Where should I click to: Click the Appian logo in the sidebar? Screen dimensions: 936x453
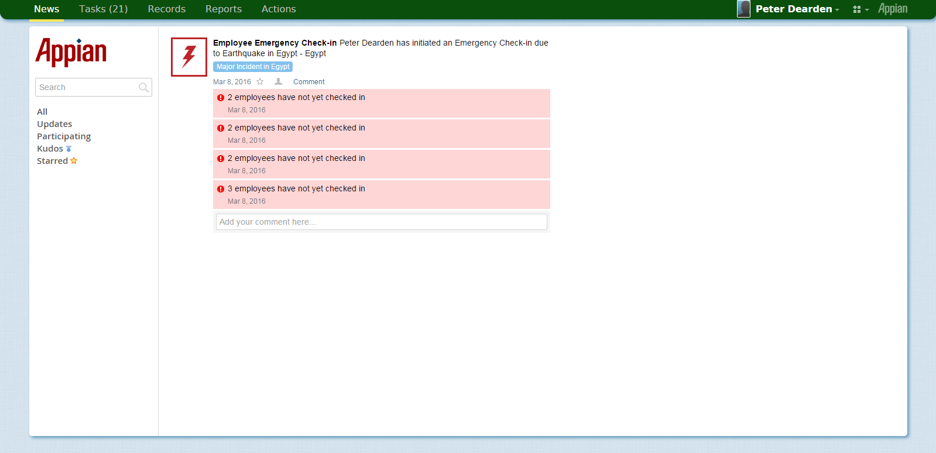point(71,52)
